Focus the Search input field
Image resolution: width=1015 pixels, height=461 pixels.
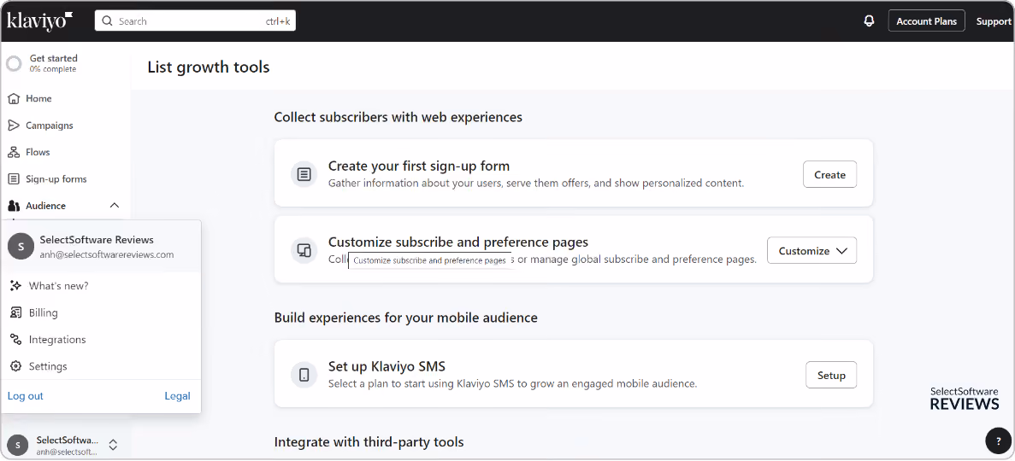coord(196,21)
